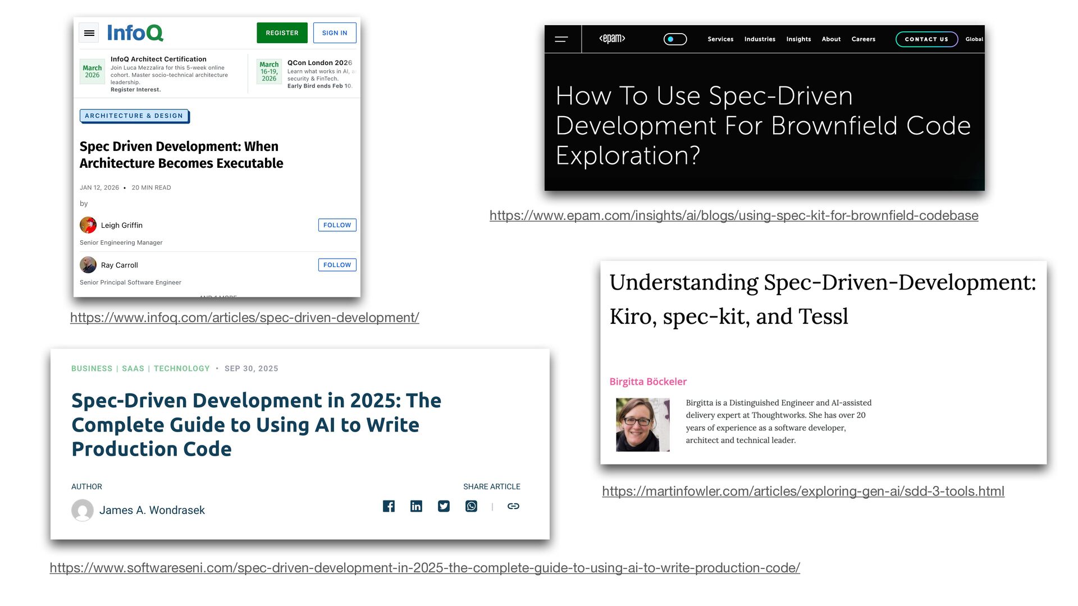Click the Architecture & Design tag

pyautogui.click(x=134, y=116)
